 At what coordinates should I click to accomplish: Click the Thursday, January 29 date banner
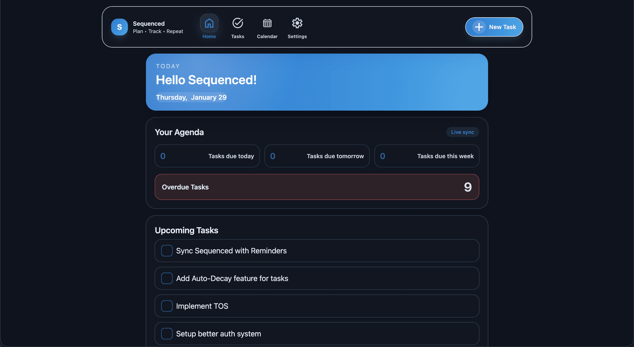point(191,97)
